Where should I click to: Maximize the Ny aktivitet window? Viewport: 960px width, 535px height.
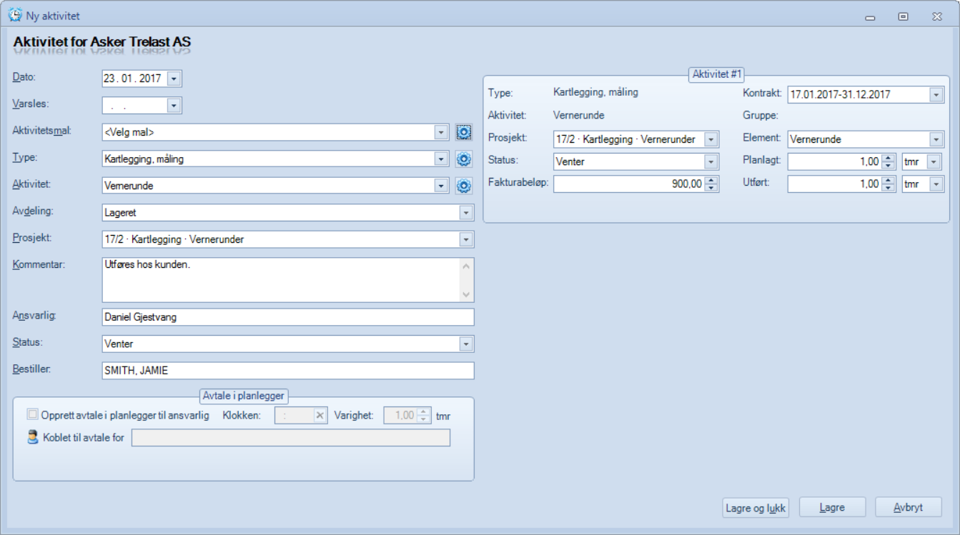(904, 16)
